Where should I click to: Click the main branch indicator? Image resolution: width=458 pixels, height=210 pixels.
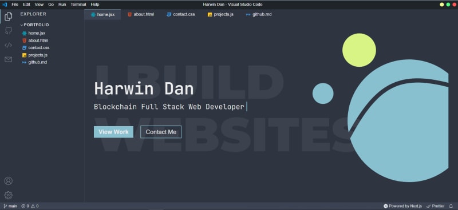(x=10, y=206)
